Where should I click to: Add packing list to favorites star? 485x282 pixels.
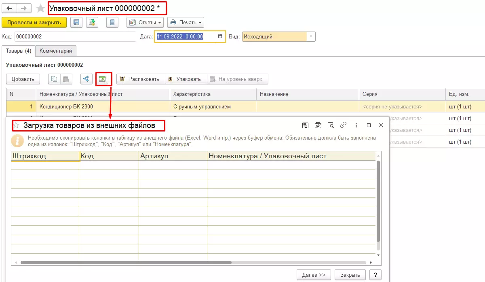[x=40, y=8]
